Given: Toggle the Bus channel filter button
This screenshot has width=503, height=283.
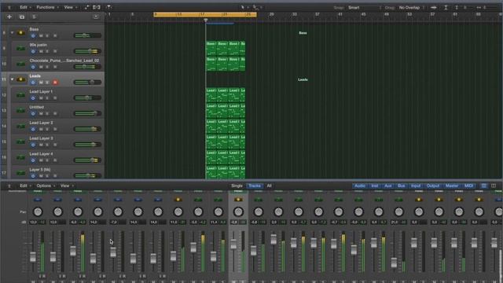Looking at the screenshot, I should [x=402, y=186].
